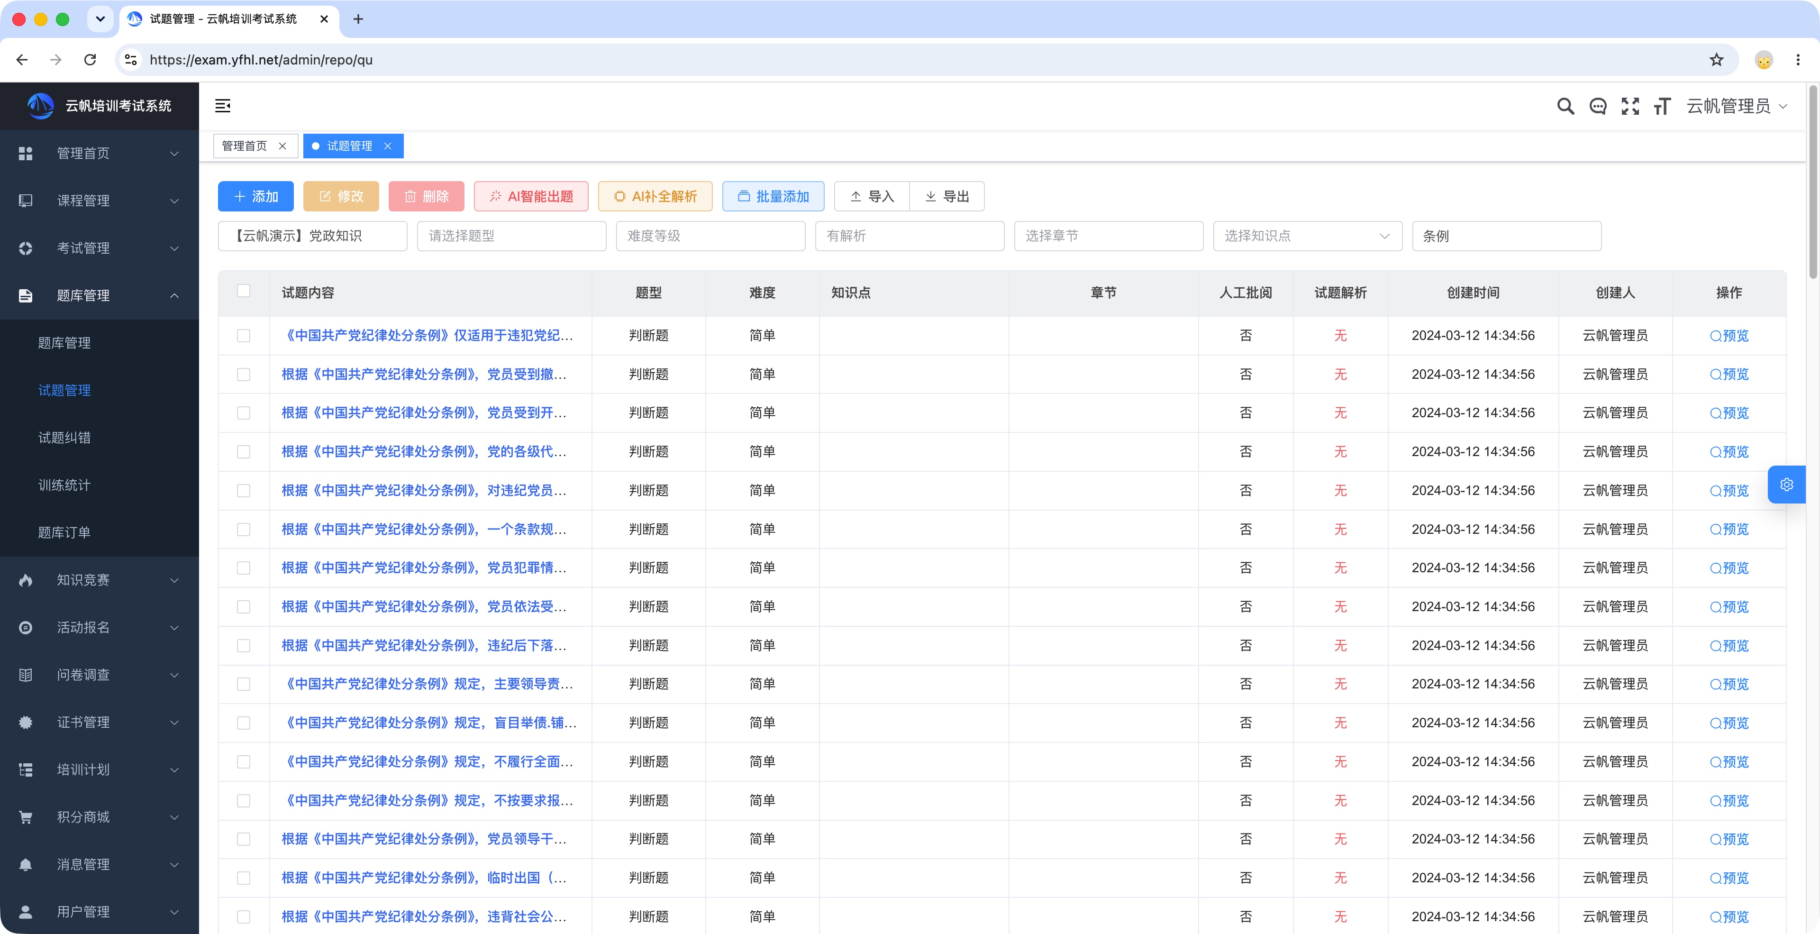This screenshot has height=934, width=1820.
Task: Check the row 党员犯罪情… question
Action: [x=244, y=568]
